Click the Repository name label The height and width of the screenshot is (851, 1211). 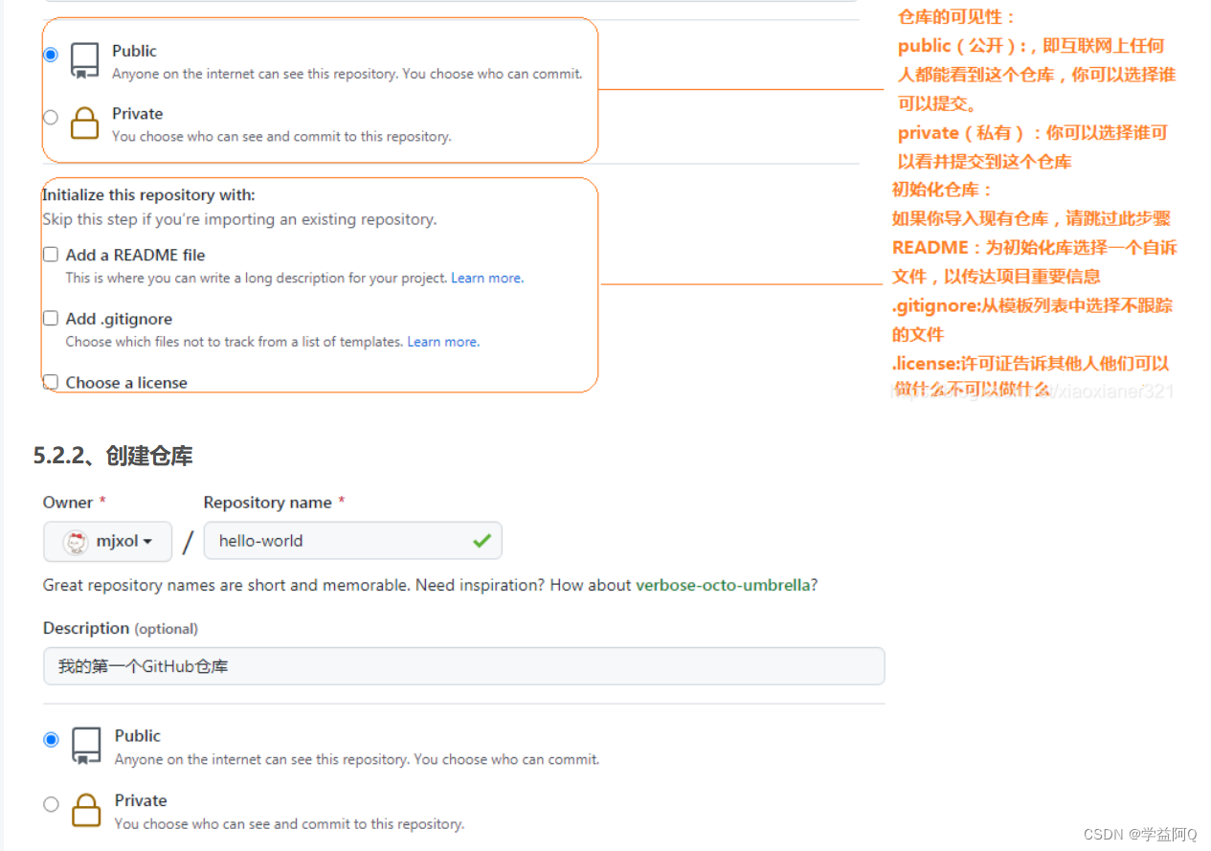click(x=268, y=503)
